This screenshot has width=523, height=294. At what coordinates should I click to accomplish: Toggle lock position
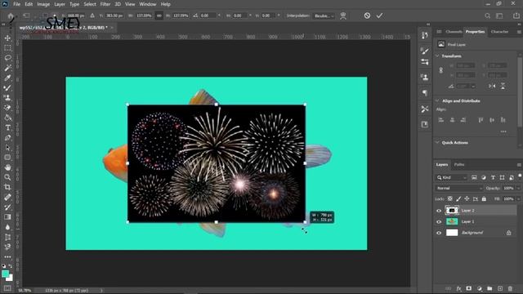pyautogui.click(x=467, y=199)
